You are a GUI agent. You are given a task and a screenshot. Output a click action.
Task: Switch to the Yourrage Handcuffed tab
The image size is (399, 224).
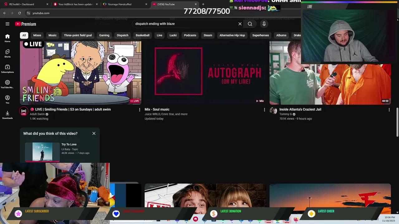[x=125, y=4]
